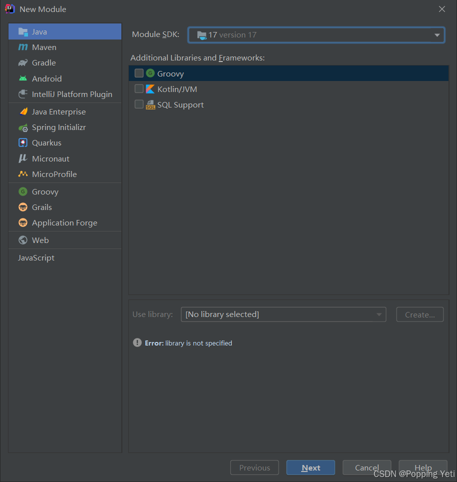
Task: Click the JDK folder icon in SDK field
Action: click(201, 35)
